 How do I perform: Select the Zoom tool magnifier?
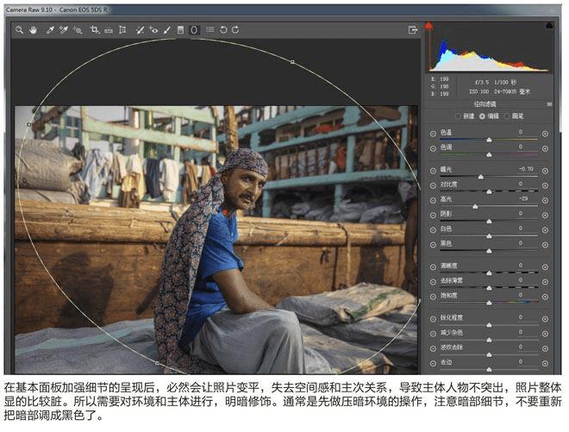(x=19, y=30)
